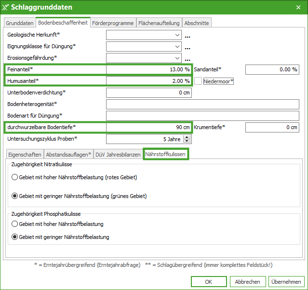Click the ellipsis next to Geologische Herkunft

click(187, 36)
